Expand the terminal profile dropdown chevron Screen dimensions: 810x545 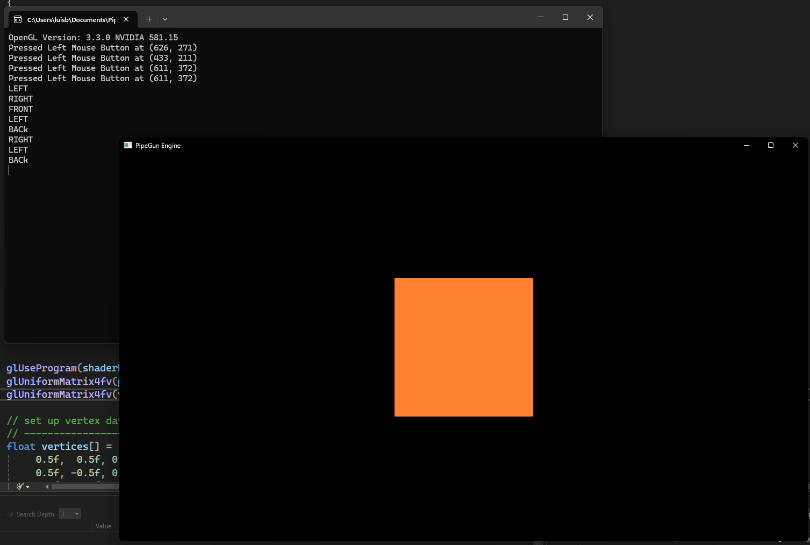click(x=165, y=19)
